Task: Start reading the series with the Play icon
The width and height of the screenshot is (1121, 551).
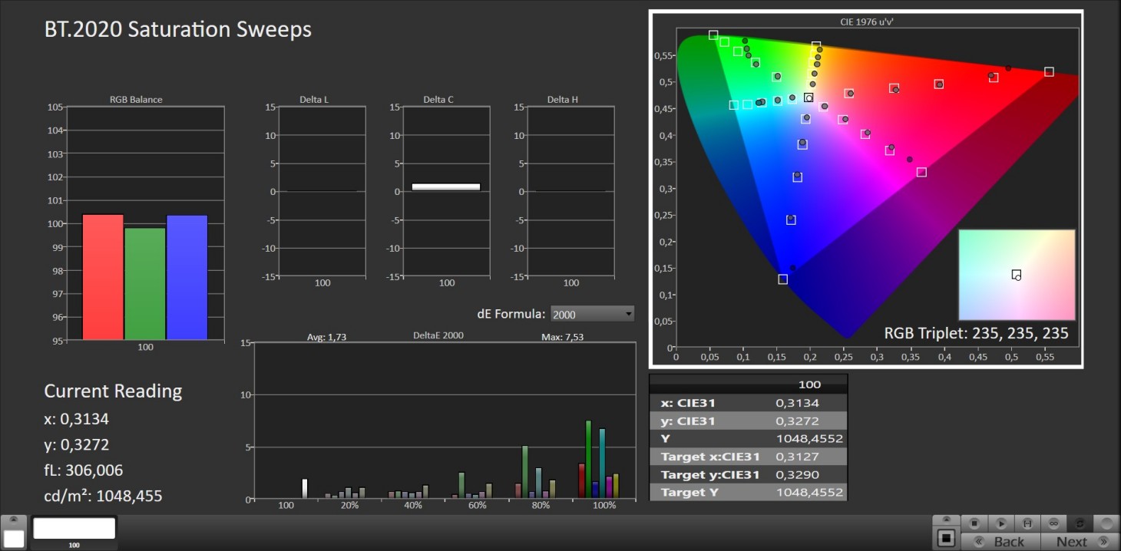Action: click(x=1001, y=523)
